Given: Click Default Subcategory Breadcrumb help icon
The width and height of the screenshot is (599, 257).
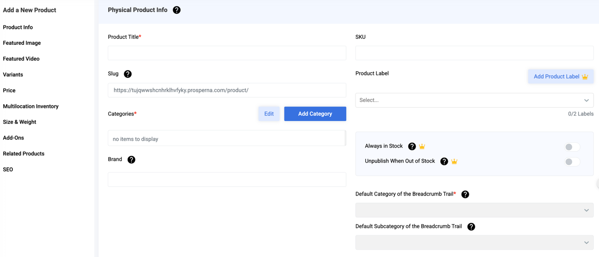Looking at the screenshot, I should [x=471, y=227].
